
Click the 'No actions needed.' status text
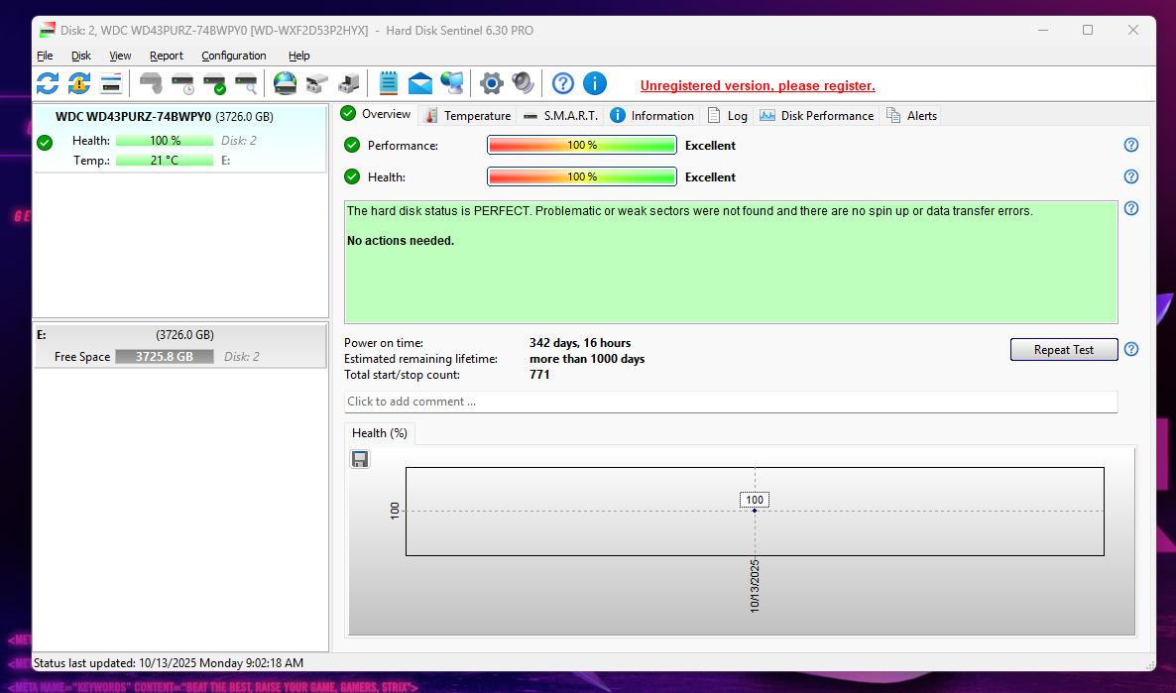[x=401, y=241]
